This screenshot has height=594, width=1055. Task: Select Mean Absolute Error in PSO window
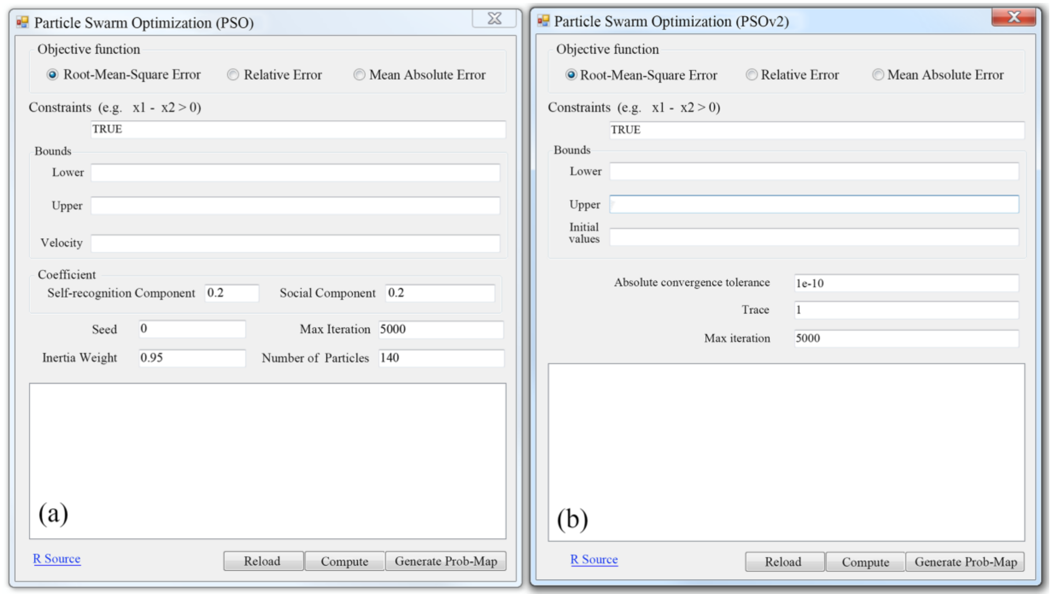coord(359,75)
